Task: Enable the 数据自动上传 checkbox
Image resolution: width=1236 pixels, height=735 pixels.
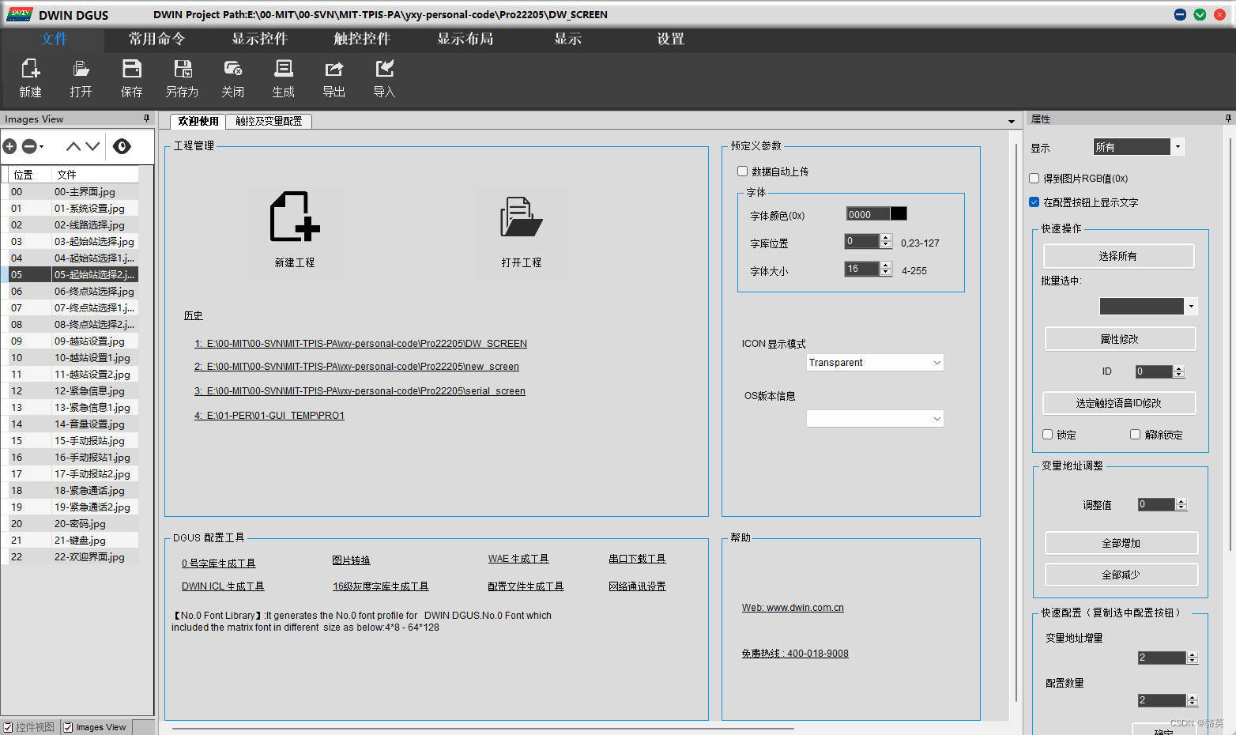Action: [742, 171]
